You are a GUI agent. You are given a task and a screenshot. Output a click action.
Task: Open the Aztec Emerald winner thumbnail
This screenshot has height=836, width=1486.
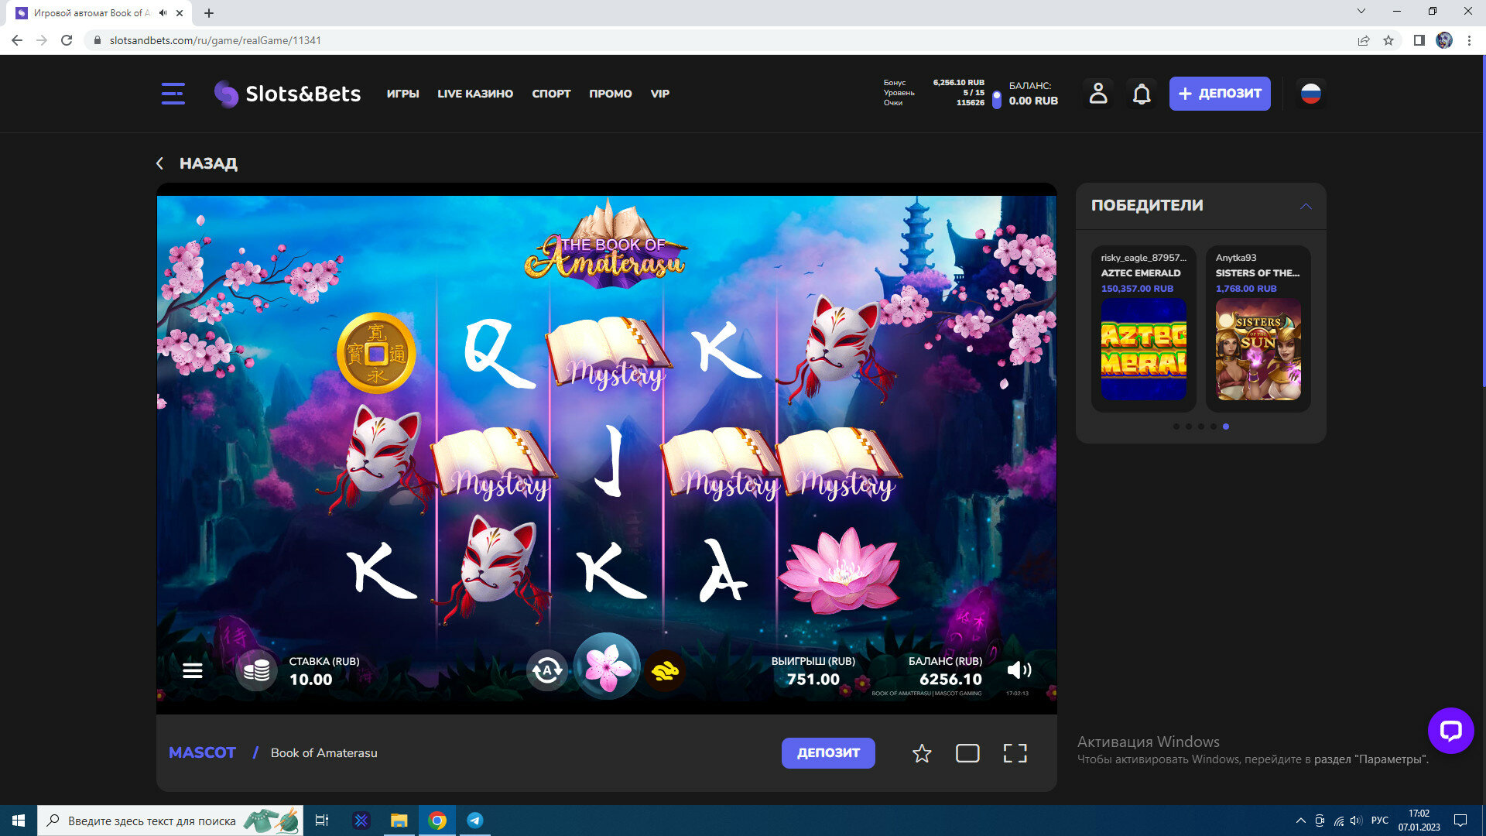(1143, 349)
